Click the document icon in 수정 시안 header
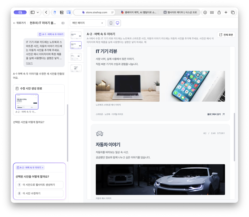This screenshot has height=217, width=249. click(x=17, y=89)
